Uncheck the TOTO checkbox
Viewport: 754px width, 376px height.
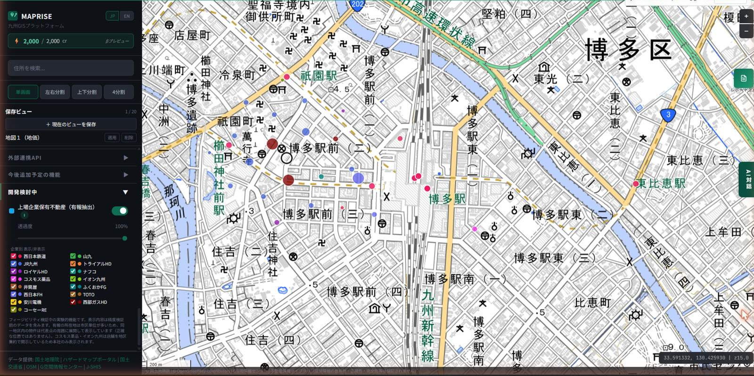(x=73, y=294)
